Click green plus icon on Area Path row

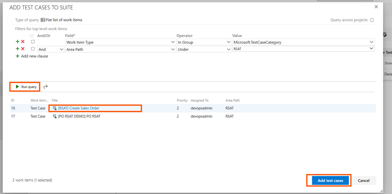[18, 49]
